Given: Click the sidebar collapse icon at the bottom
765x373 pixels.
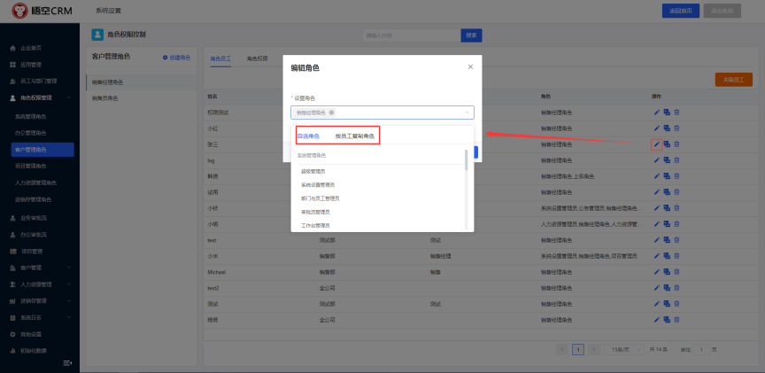Looking at the screenshot, I should tap(68, 362).
